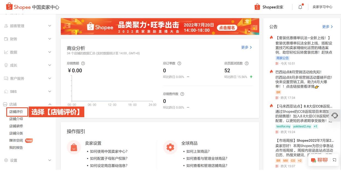341x171 pixels.
Task: Click flame icon beside 巴西站点8月营销活动 announcement
Action: pyautogui.click(x=271, y=72)
